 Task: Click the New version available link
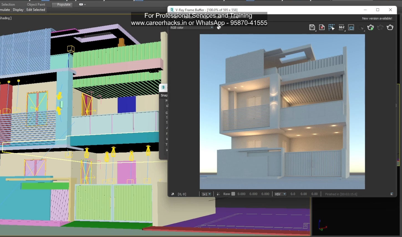pos(377,18)
